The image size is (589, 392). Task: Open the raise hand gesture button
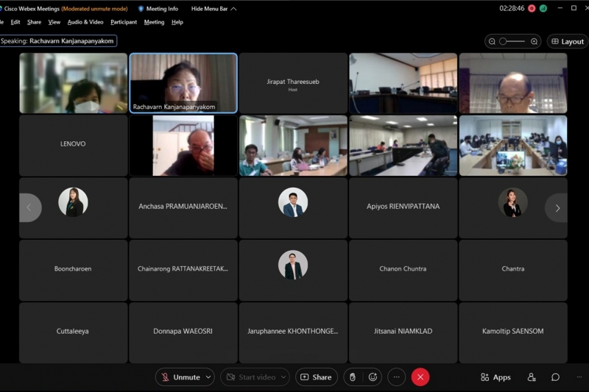353,377
